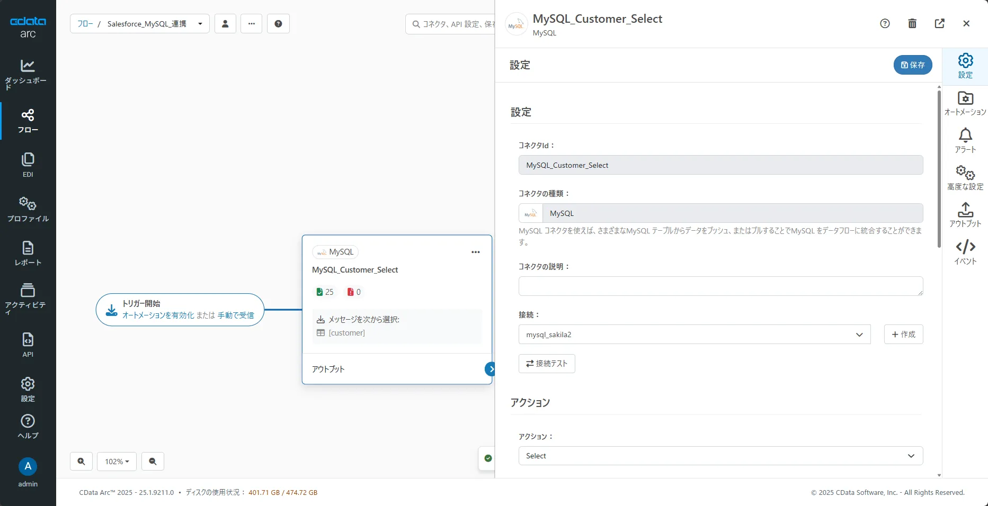Click the connector output arrow handle

coord(490,369)
